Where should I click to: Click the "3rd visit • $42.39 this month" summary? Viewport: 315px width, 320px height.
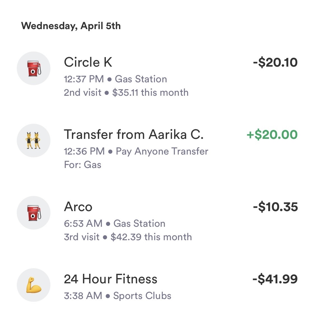pos(128,237)
